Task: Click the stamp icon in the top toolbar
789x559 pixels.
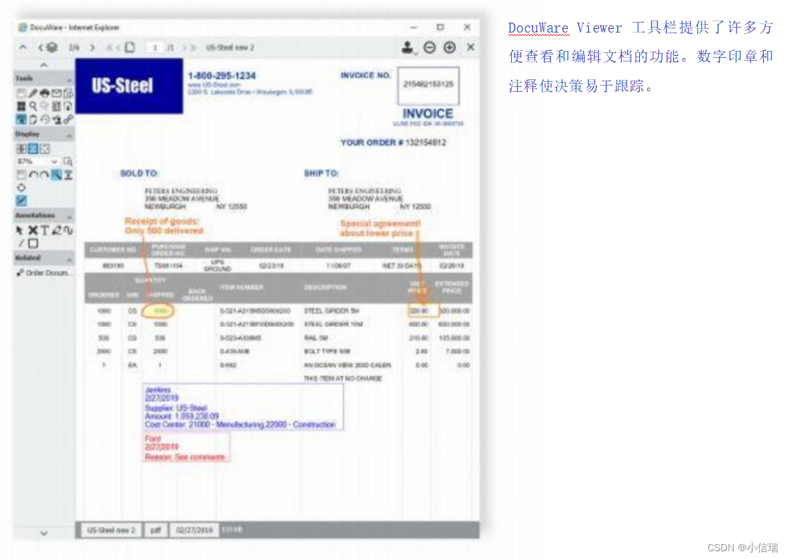Action: click(x=408, y=47)
